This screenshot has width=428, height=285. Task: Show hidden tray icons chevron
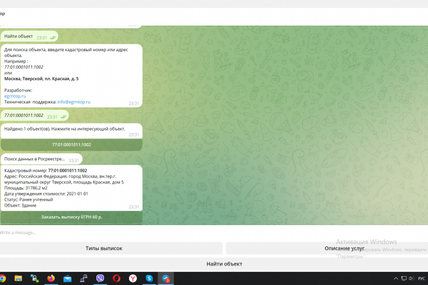[x=396, y=278]
